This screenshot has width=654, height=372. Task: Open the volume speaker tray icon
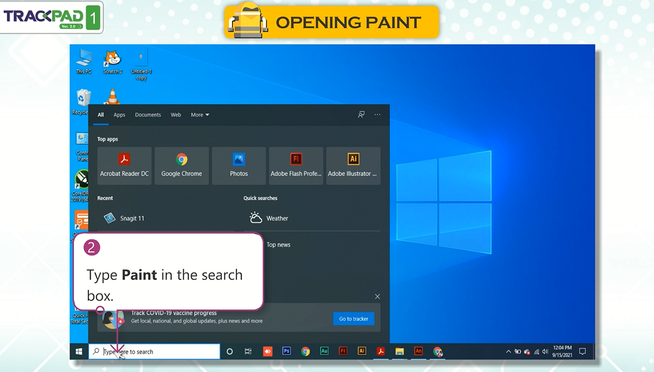[545, 351]
